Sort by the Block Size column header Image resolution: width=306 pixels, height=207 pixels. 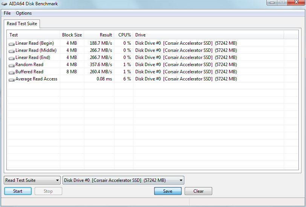pos(72,35)
